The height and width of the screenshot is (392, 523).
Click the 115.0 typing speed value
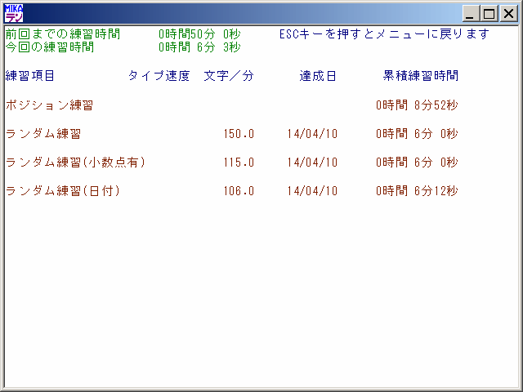pyautogui.click(x=239, y=163)
